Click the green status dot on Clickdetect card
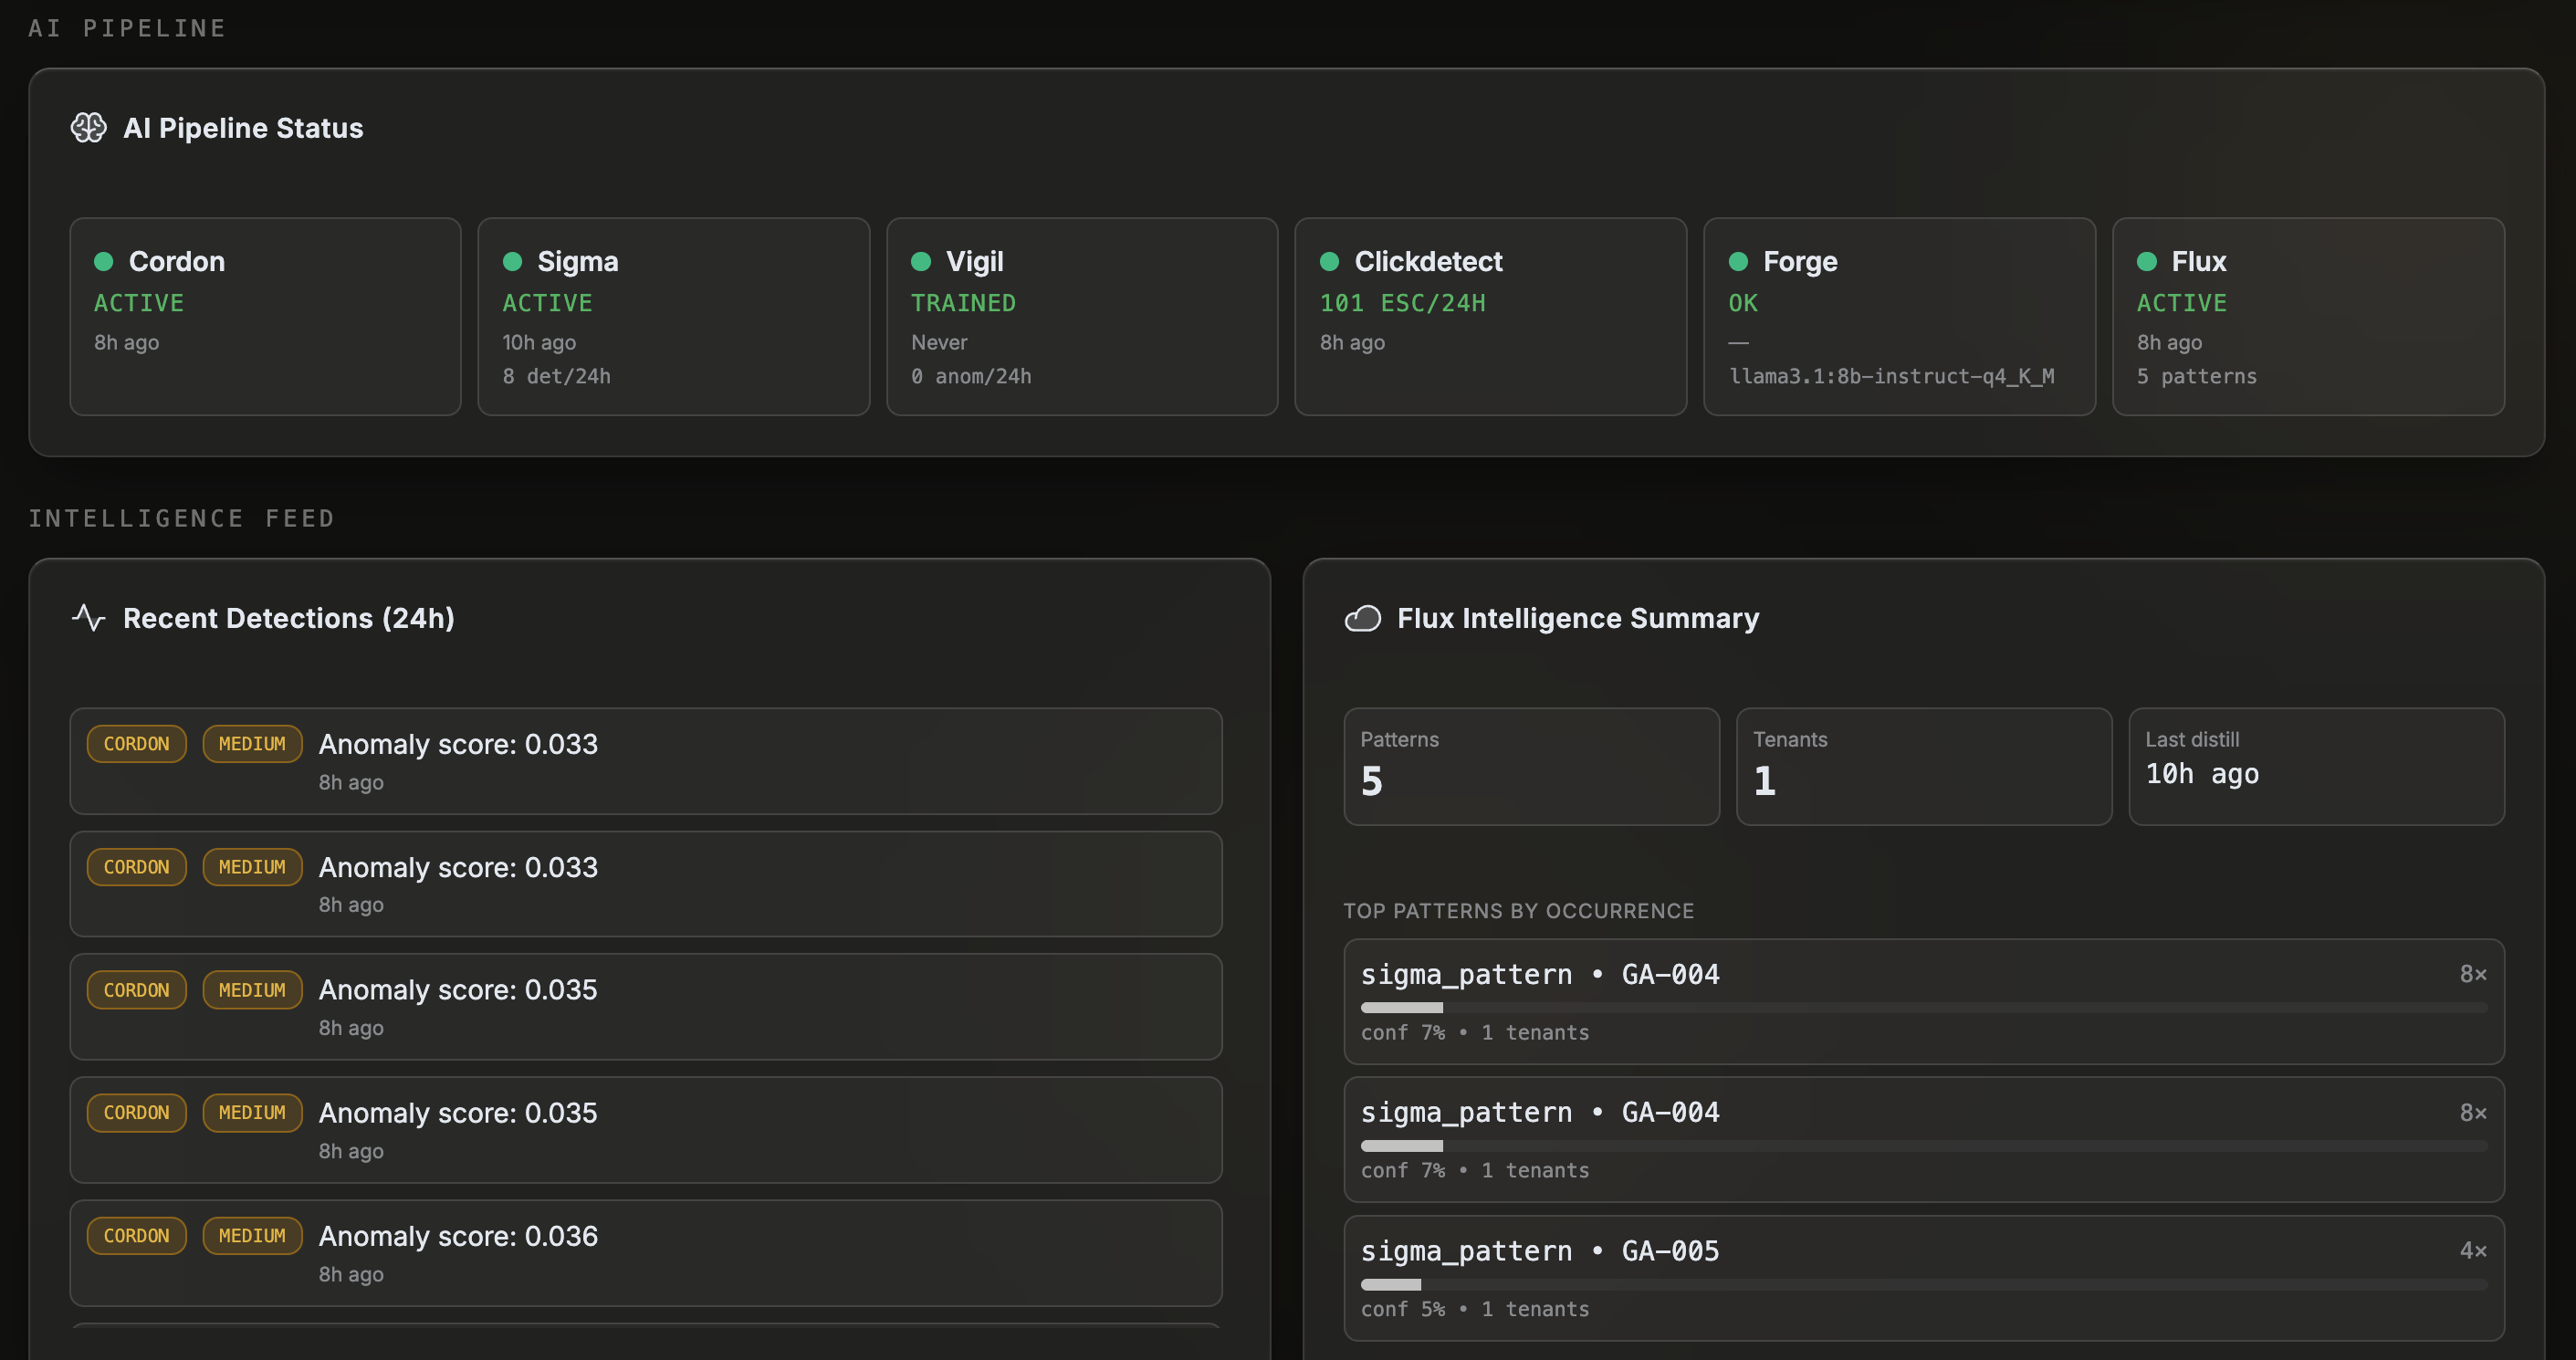Viewport: 2576px width, 1360px height. pyautogui.click(x=1329, y=261)
